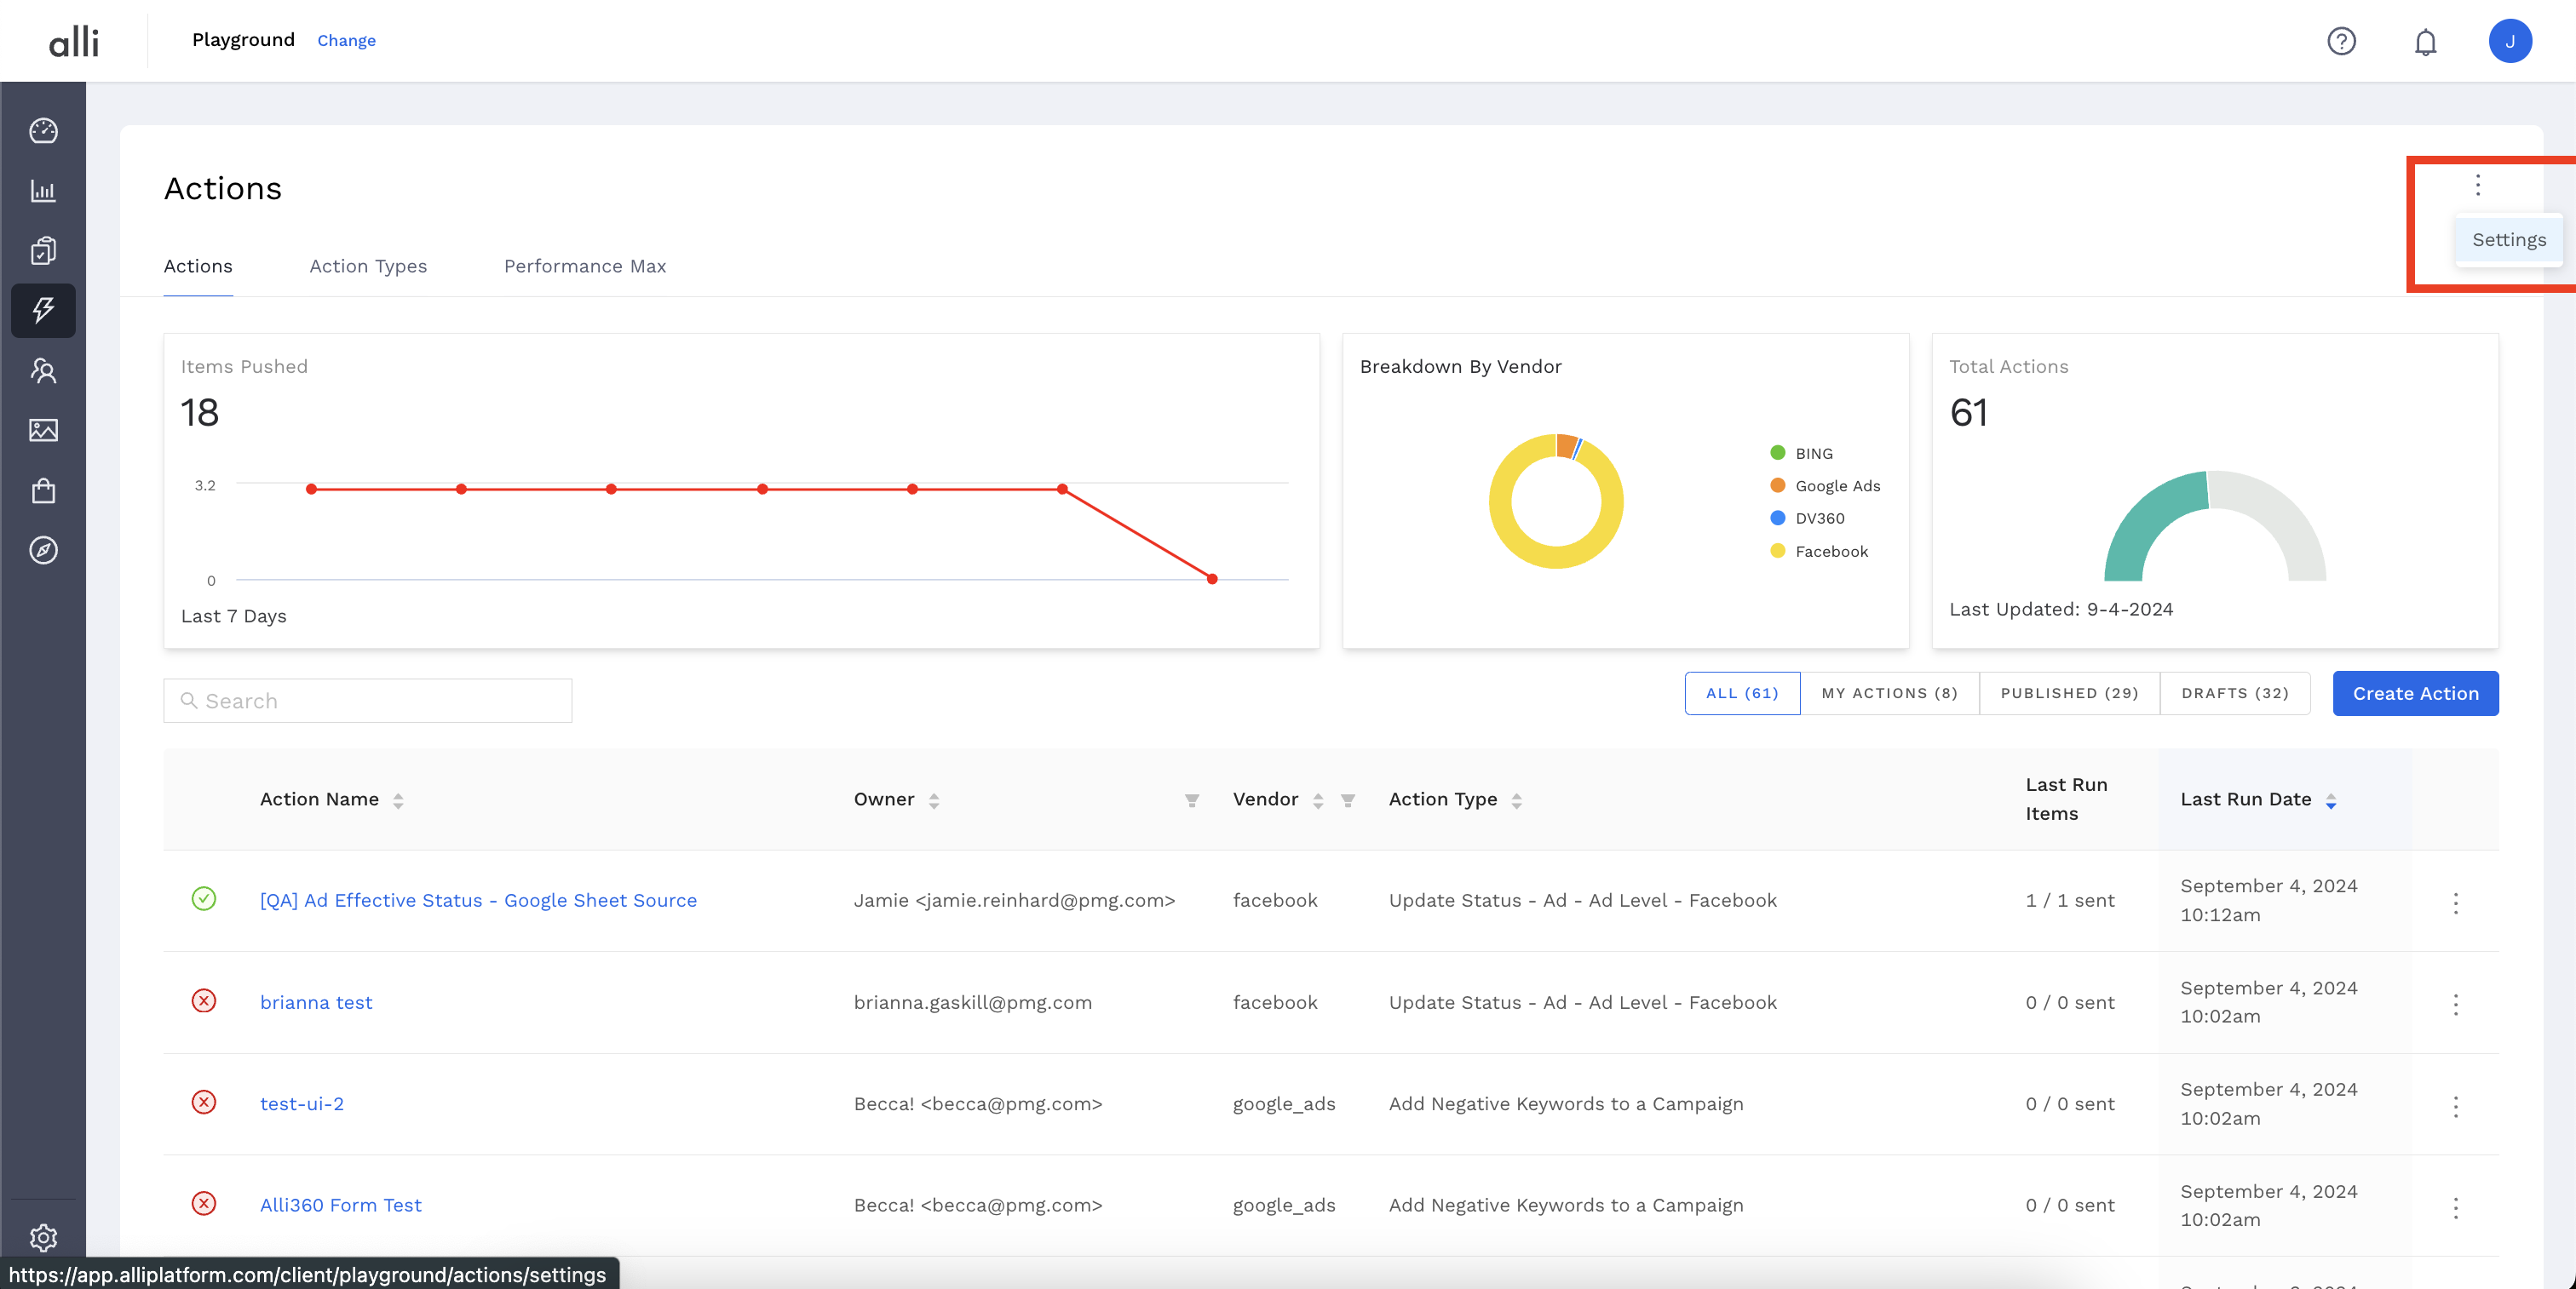Filter list to MY ACTIONS (8)
Image resolution: width=2576 pixels, height=1289 pixels.
pos(1889,694)
